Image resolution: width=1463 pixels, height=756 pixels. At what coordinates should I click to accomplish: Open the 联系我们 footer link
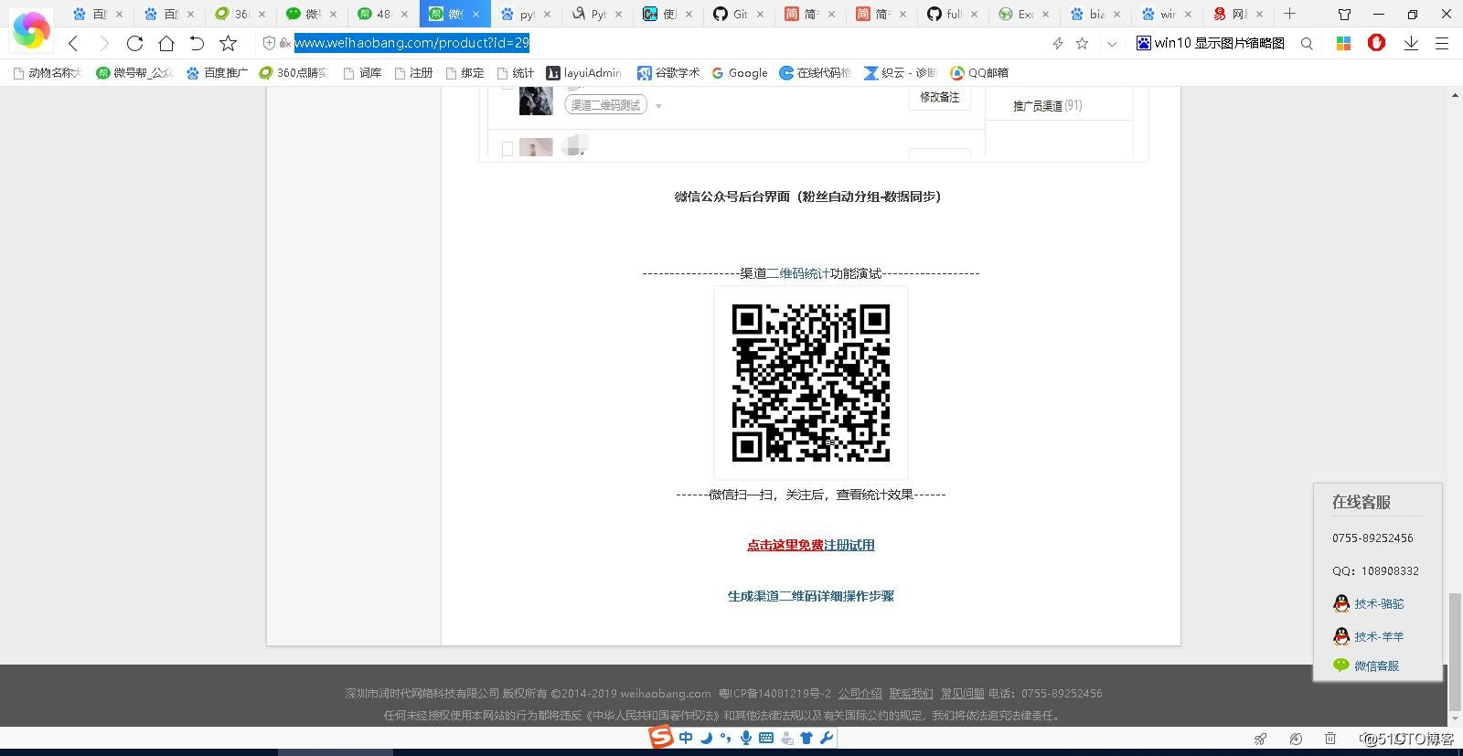912,694
